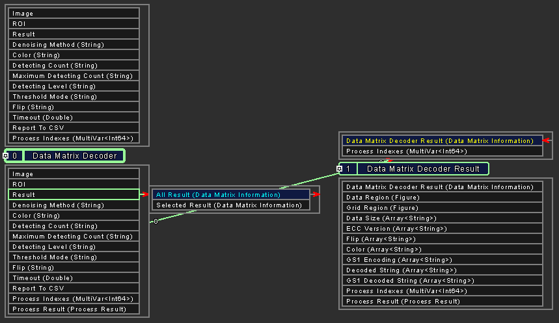Collapse Data Matrix Decoder Result node square toggle
Image resolution: width=559 pixels, height=323 pixels.
[x=340, y=169]
